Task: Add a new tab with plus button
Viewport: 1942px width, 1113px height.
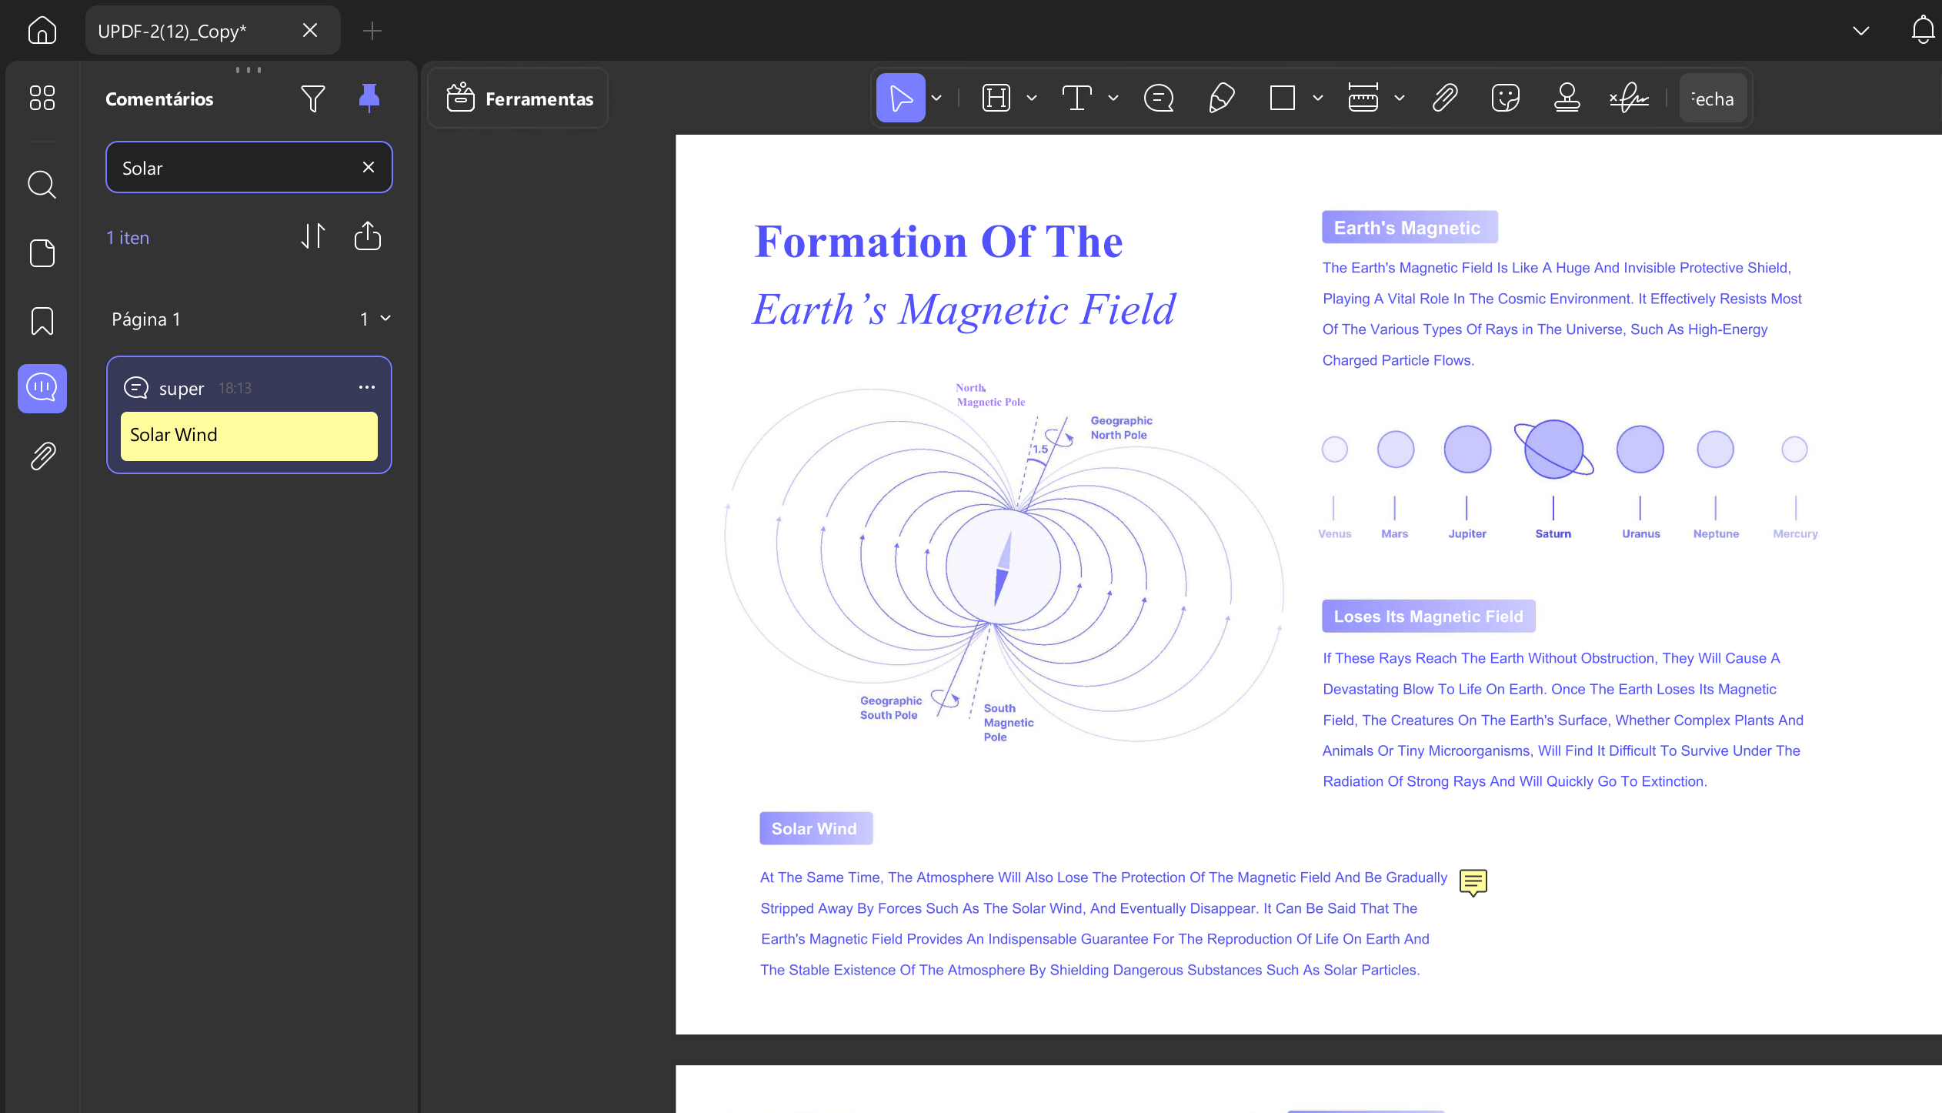Action: (372, 31)
